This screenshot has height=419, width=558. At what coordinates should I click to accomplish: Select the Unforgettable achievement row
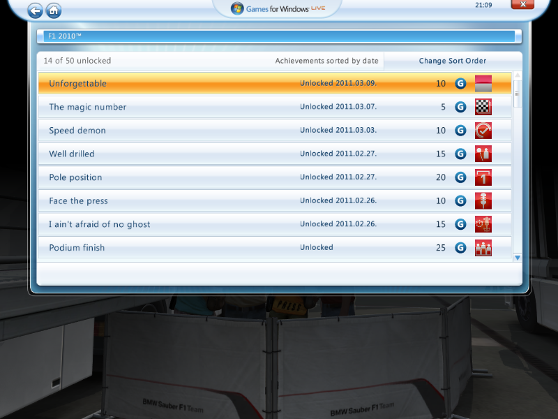click(x=275, y=83)
